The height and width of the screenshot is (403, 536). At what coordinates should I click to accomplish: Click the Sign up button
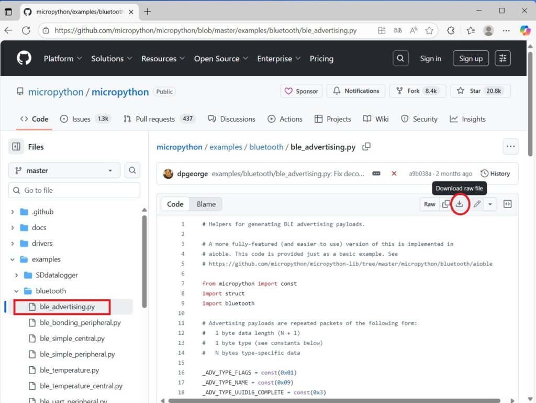tap(471, 58)
